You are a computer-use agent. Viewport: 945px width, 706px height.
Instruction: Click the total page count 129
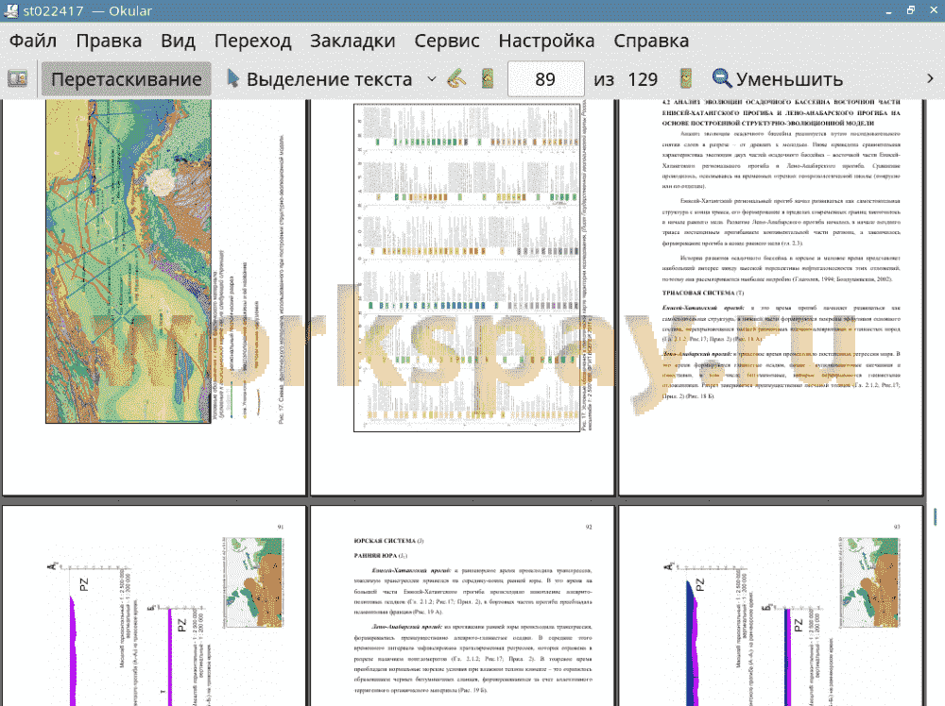click(643, 79)
